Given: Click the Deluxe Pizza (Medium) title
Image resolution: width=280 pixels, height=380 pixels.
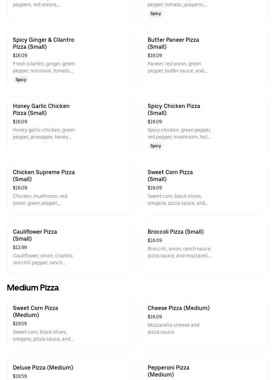Looking at the screenshot, I should pyautogui.click(x=43, y=367).
